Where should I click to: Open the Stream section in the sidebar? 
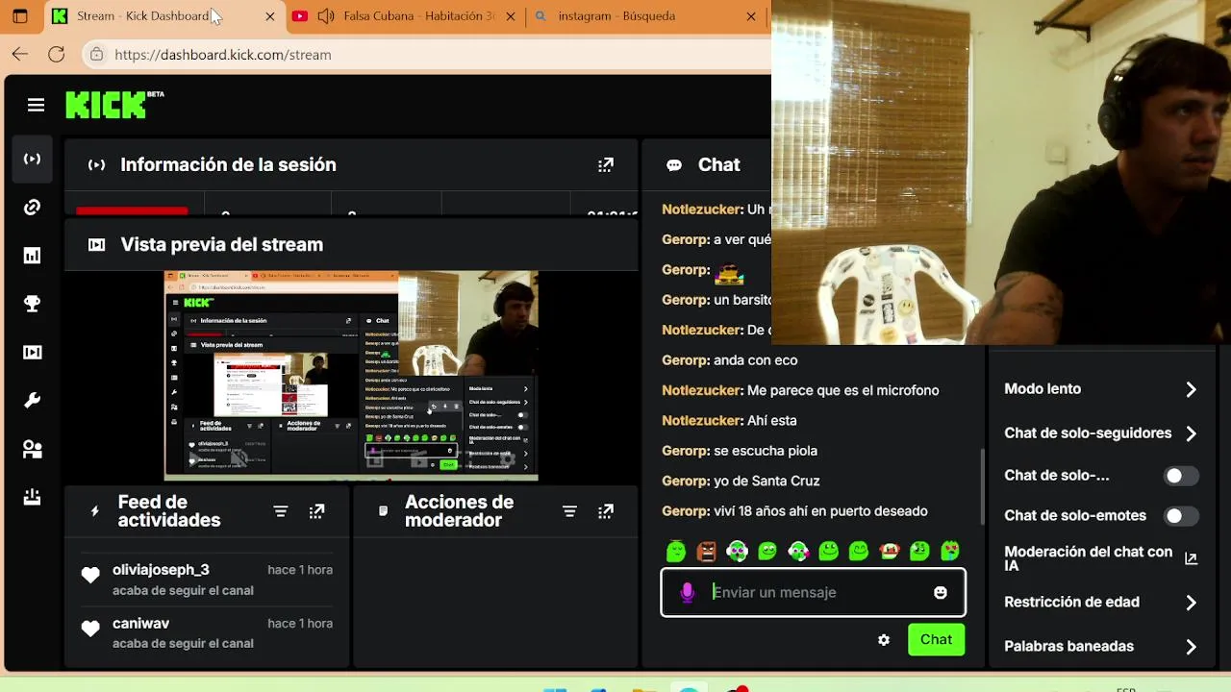(32, 160)
